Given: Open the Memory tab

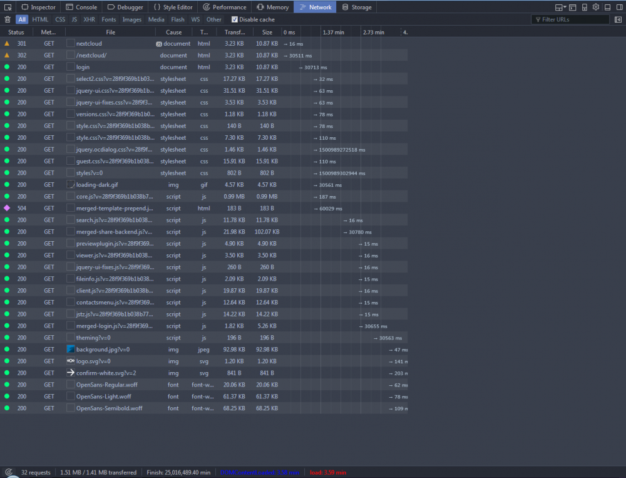Looking at the screenshot, I should click(273, 7).
